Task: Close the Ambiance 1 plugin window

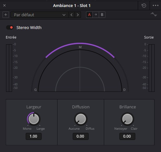Action: [x=4, y=5]
